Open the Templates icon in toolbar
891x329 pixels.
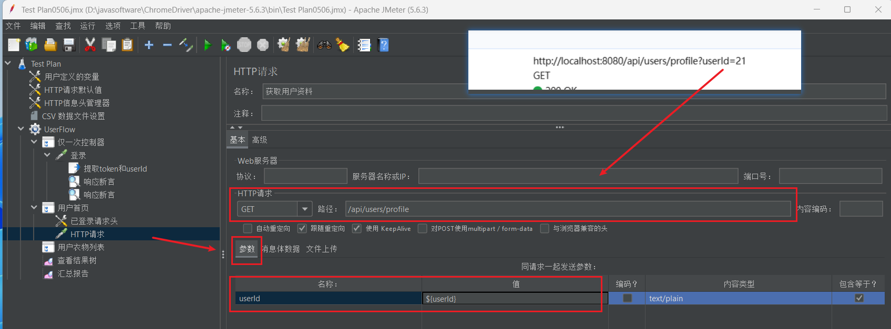click(x=32, y=45)
